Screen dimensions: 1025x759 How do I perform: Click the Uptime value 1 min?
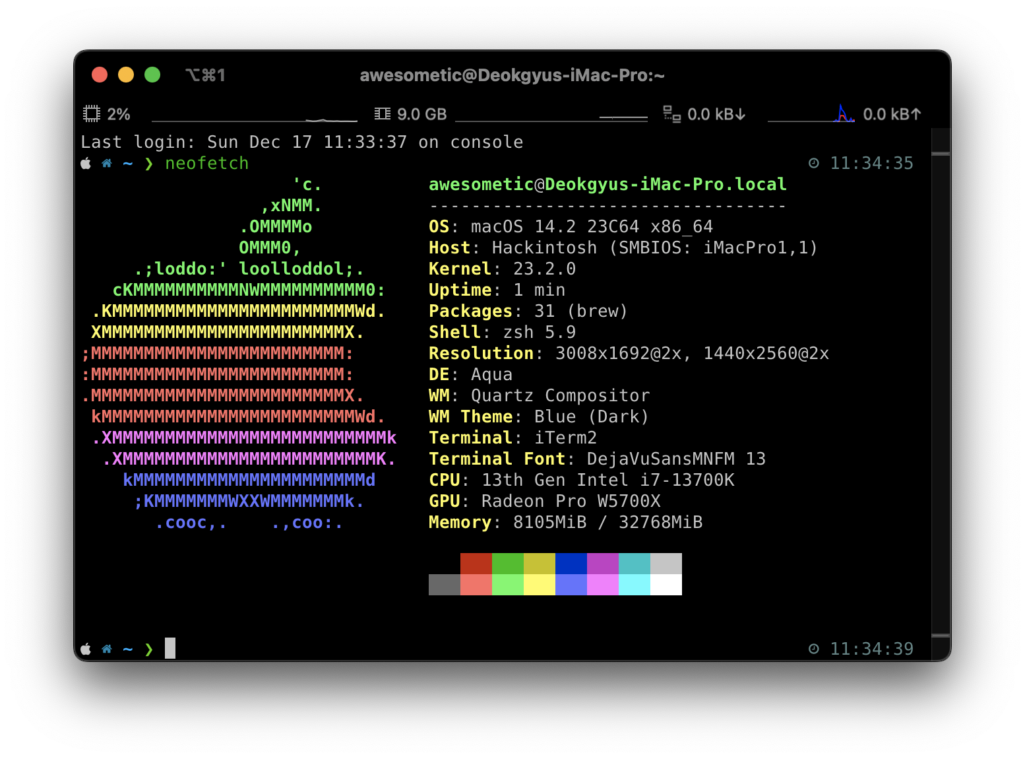(540, 290)
